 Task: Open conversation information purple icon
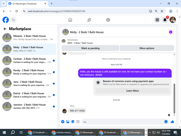click(x=171, y=32)
